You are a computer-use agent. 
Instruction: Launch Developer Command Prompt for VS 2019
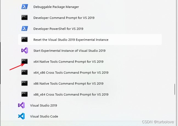coord(90,18)
